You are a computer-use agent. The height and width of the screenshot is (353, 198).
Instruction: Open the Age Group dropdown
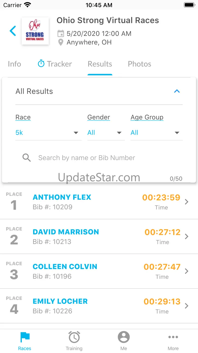[x=156, y=133]
